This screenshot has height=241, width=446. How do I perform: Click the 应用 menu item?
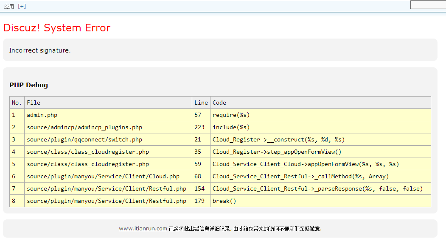coord(9,6)
